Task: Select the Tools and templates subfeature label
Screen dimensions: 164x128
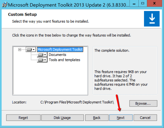Action: [64, 60]
